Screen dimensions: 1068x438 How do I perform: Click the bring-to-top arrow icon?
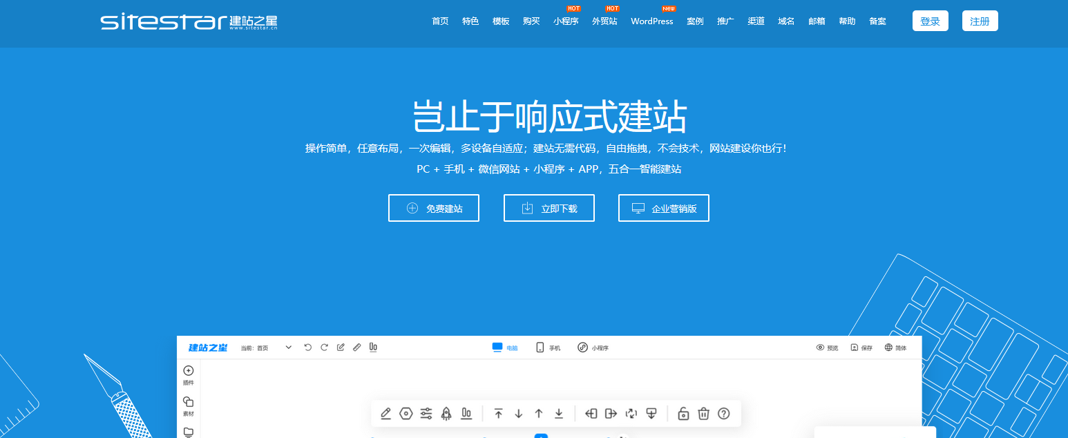(x=499, y=414)
